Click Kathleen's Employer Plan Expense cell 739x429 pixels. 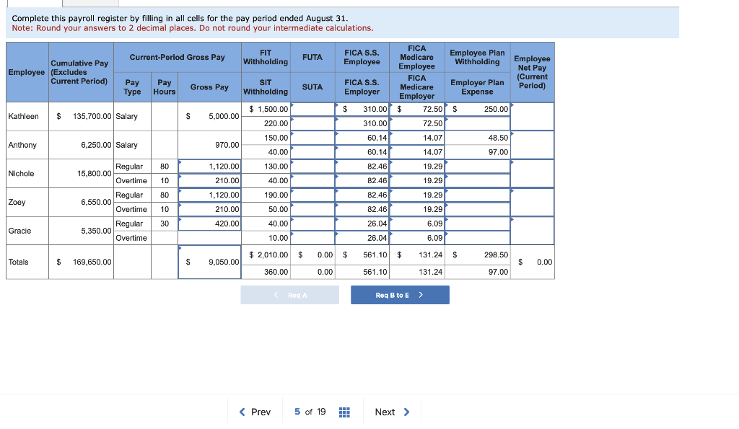tap(478, 123)
